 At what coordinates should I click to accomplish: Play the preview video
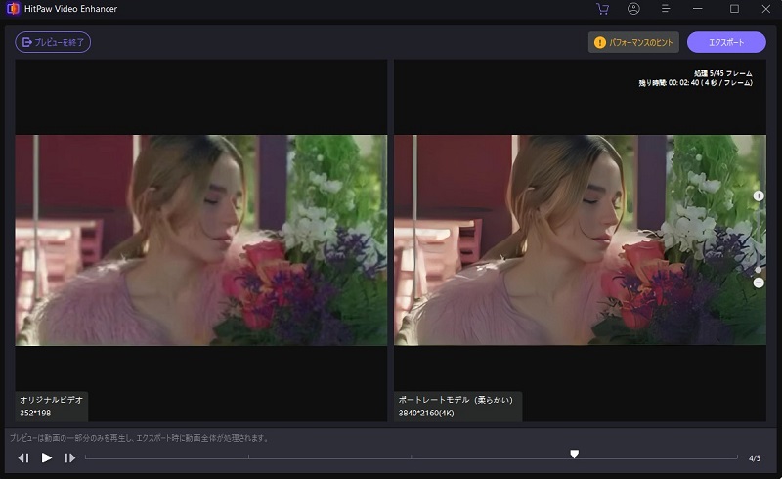(46, 457)
